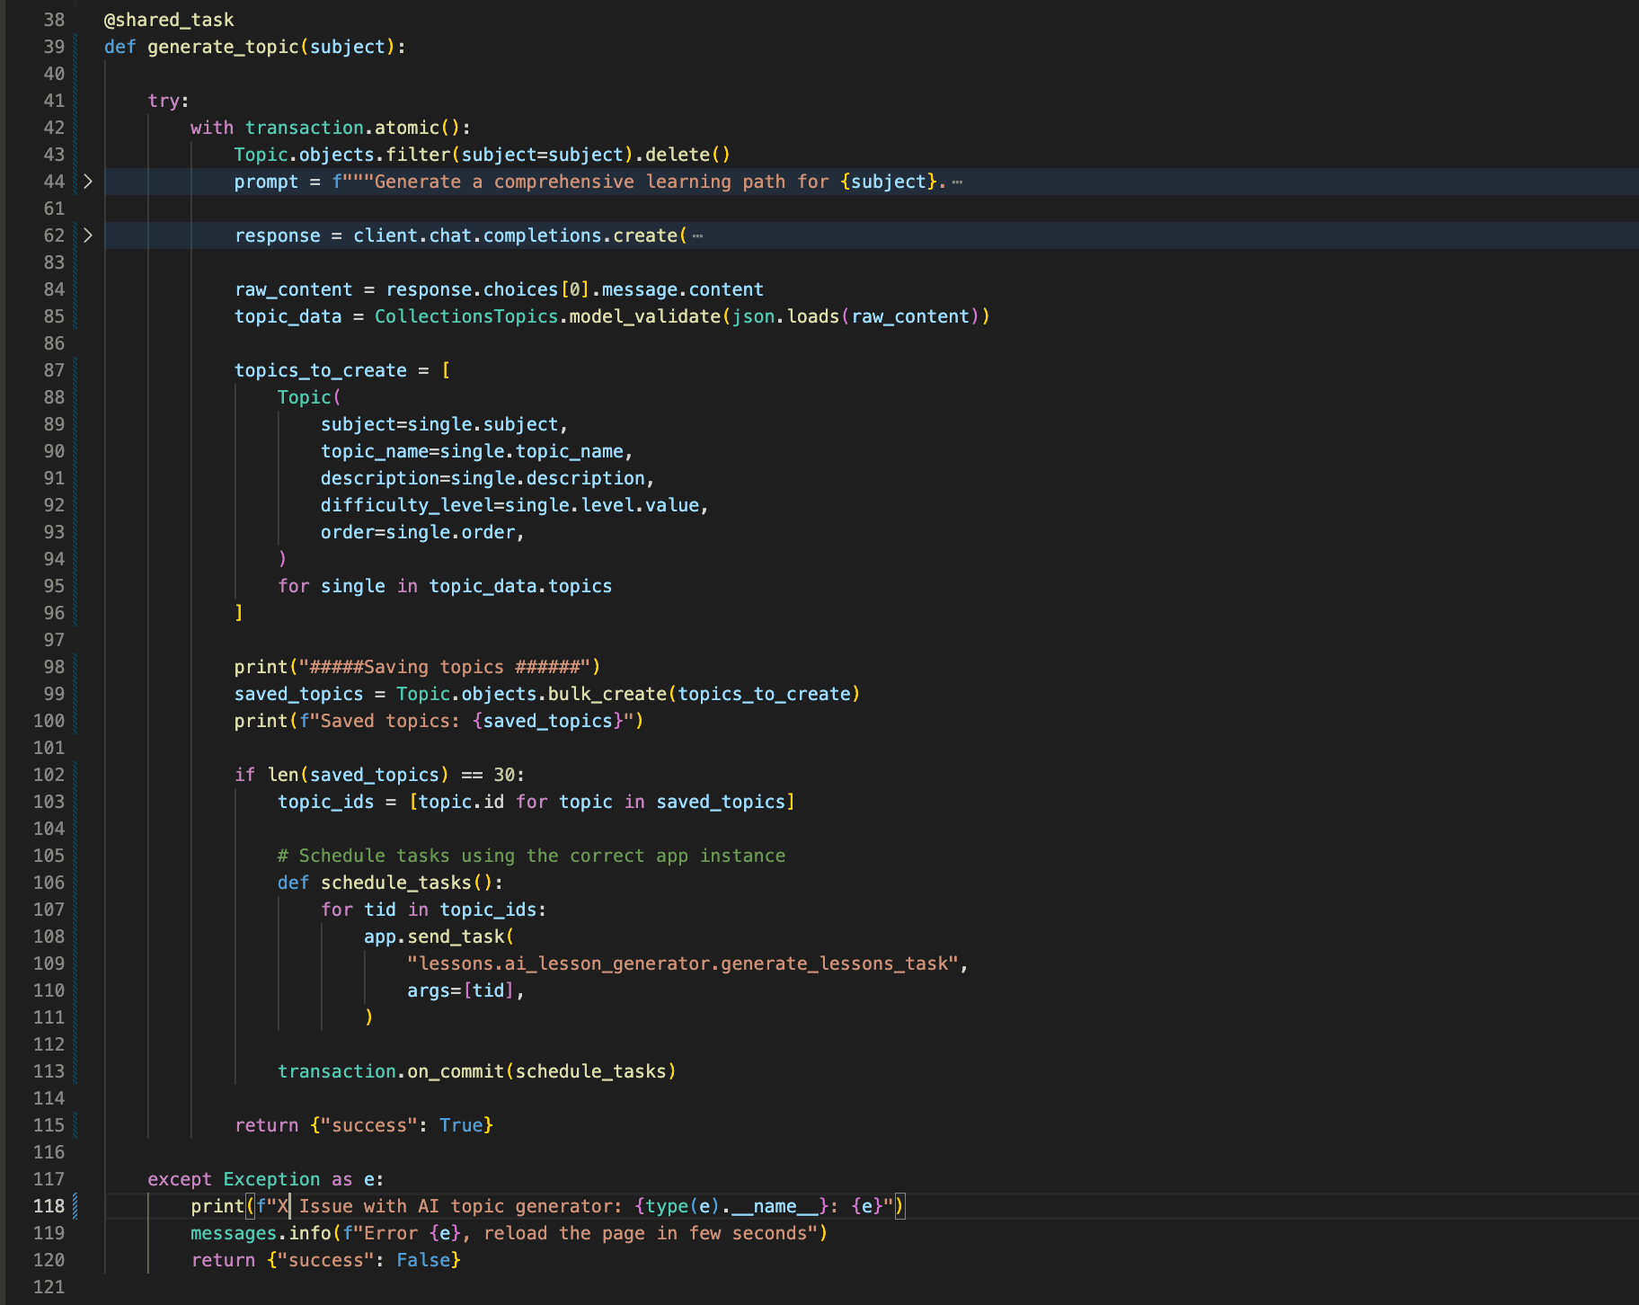
Task: Select line number 118 in the gutter
Action: 49,1206
